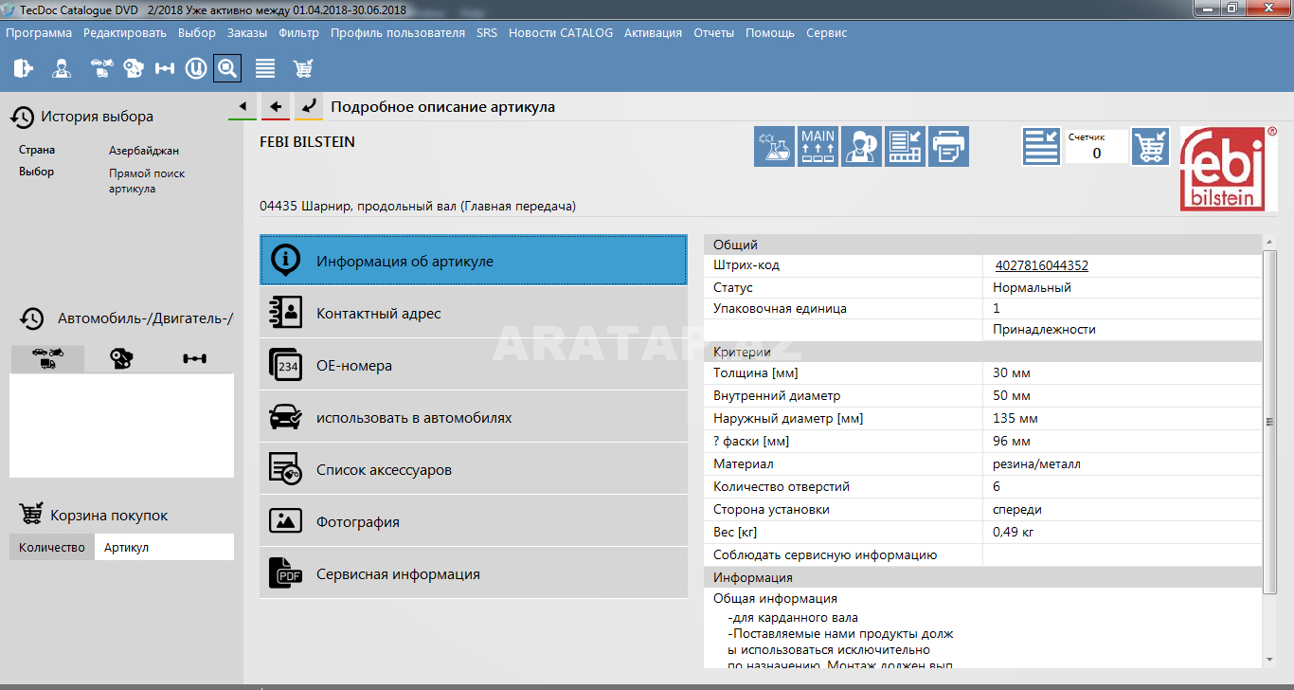Open the Активация menu

click(x=653, y=32)
